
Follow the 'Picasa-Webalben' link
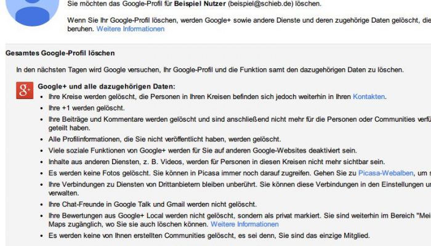(385, 173)
